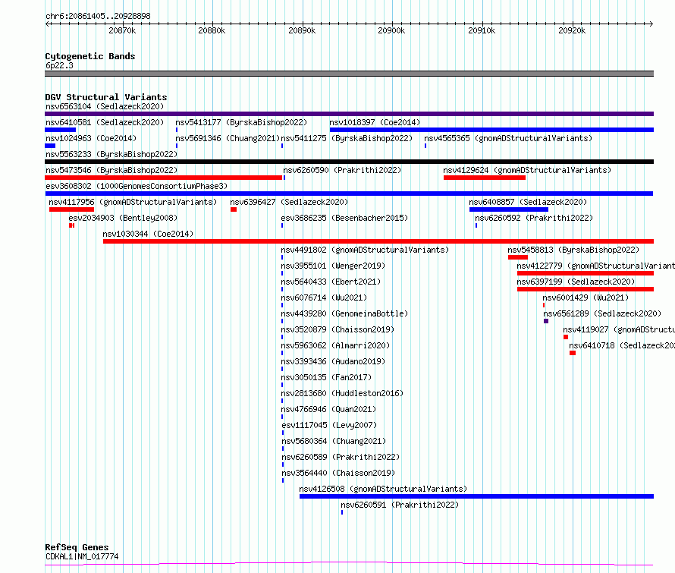675x573 pixels.
Task: Select the blue nsv6408857 variant bar
Action: tap(509, 209)
